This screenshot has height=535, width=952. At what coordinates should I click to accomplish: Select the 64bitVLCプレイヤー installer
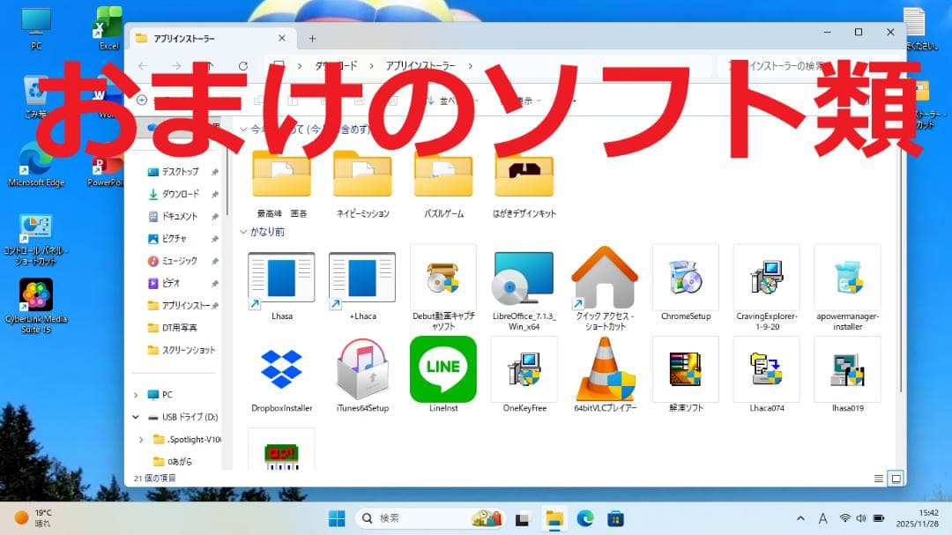[605, 370]
